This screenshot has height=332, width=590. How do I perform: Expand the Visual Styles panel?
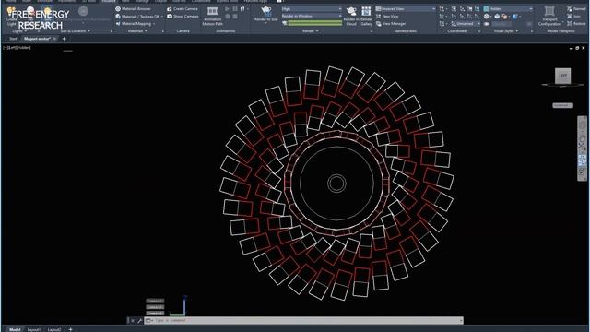coord(506,31)
